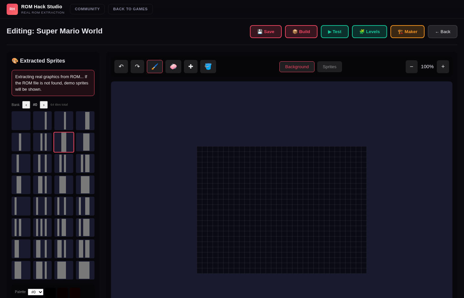
Task: Go to previous sprite bank
Action: click(26, 105)
